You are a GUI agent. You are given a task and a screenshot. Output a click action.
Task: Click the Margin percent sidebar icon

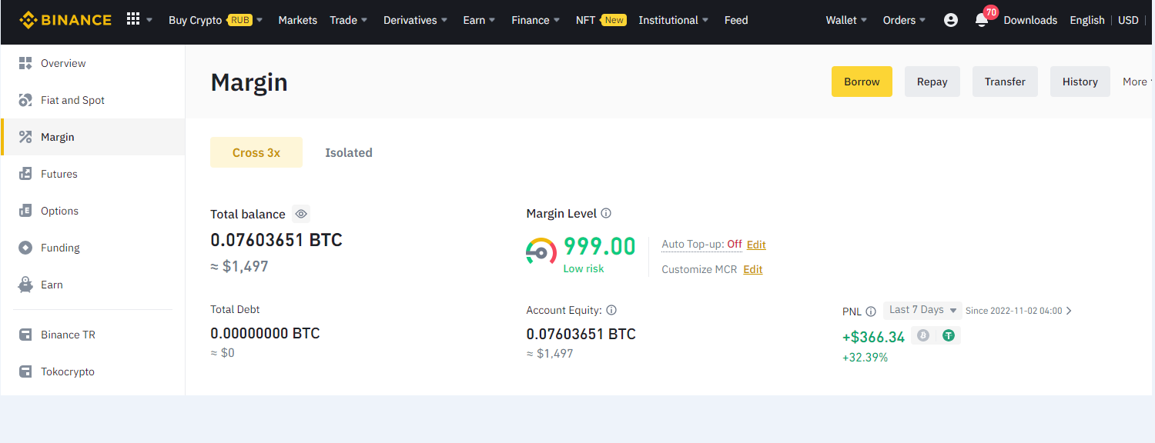[25, 137]
